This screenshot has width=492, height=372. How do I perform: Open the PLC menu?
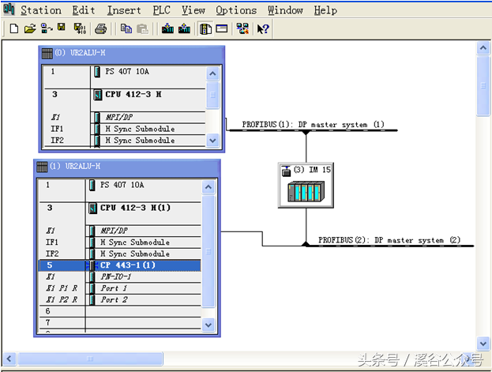click(161, 10)
